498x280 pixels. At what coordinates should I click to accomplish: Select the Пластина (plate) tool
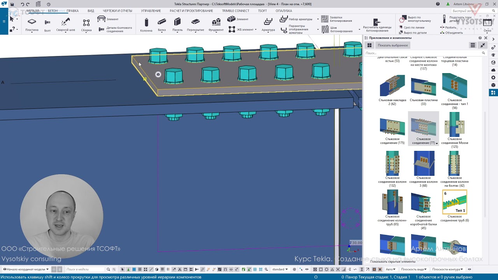click(32, 25)
